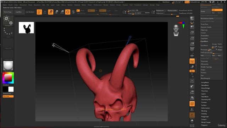Expand the EdgeLoop section
Image resolution: width=227 pixels, height=128 pixels.
[x=204, y=30]
